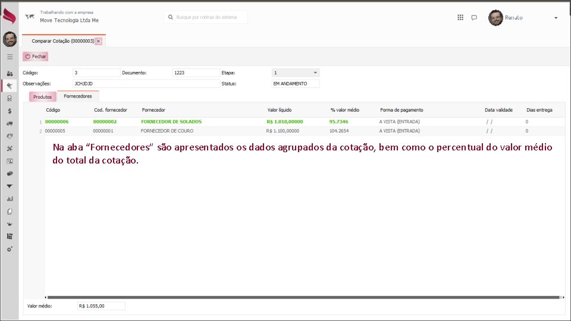Open the chat message icon in header

pyautogui.click(x=474, y=17)
